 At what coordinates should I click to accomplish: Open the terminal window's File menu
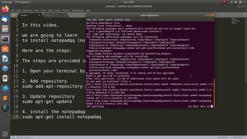click(89, 20)
